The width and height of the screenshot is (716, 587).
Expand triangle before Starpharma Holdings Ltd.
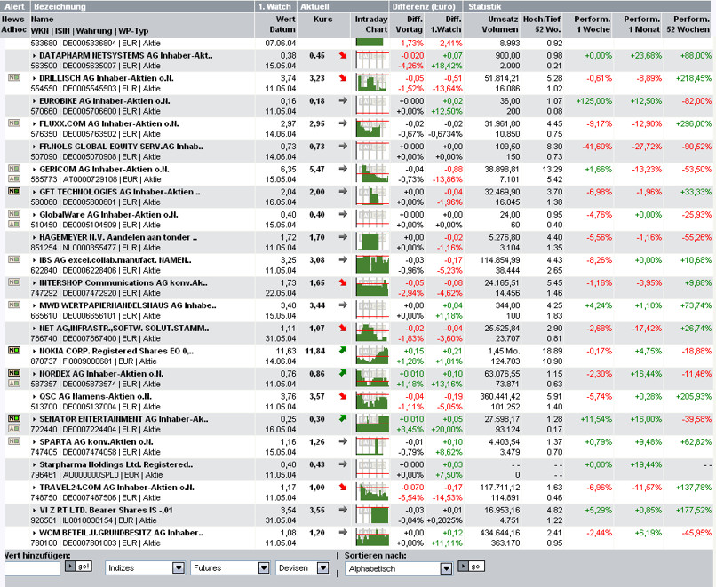pyautogui.click(x=35, y=464)
